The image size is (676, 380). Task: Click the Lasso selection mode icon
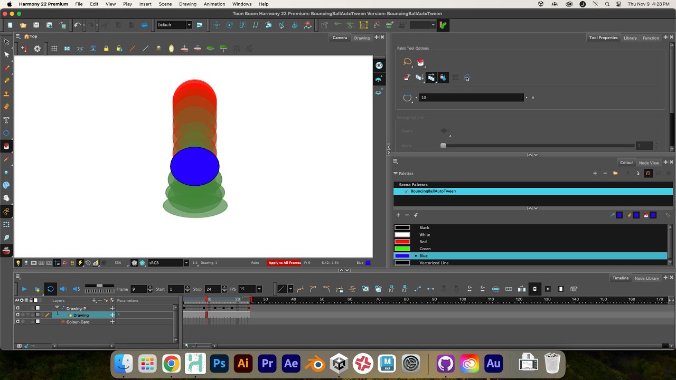tap(407, 62)
